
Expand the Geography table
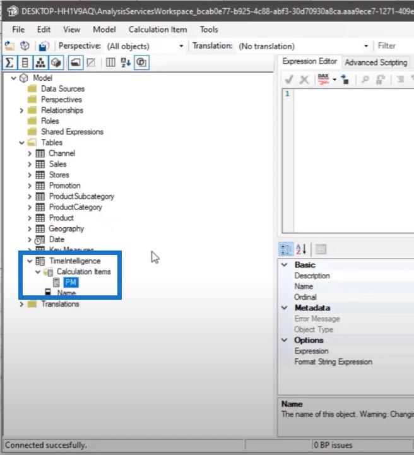tap(30, 228)
